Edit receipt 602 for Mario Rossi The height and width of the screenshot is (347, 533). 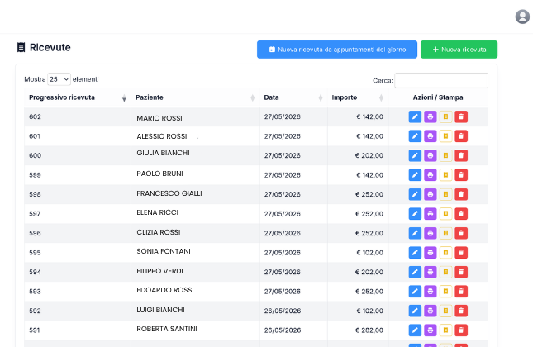click(x=415, y=117)
